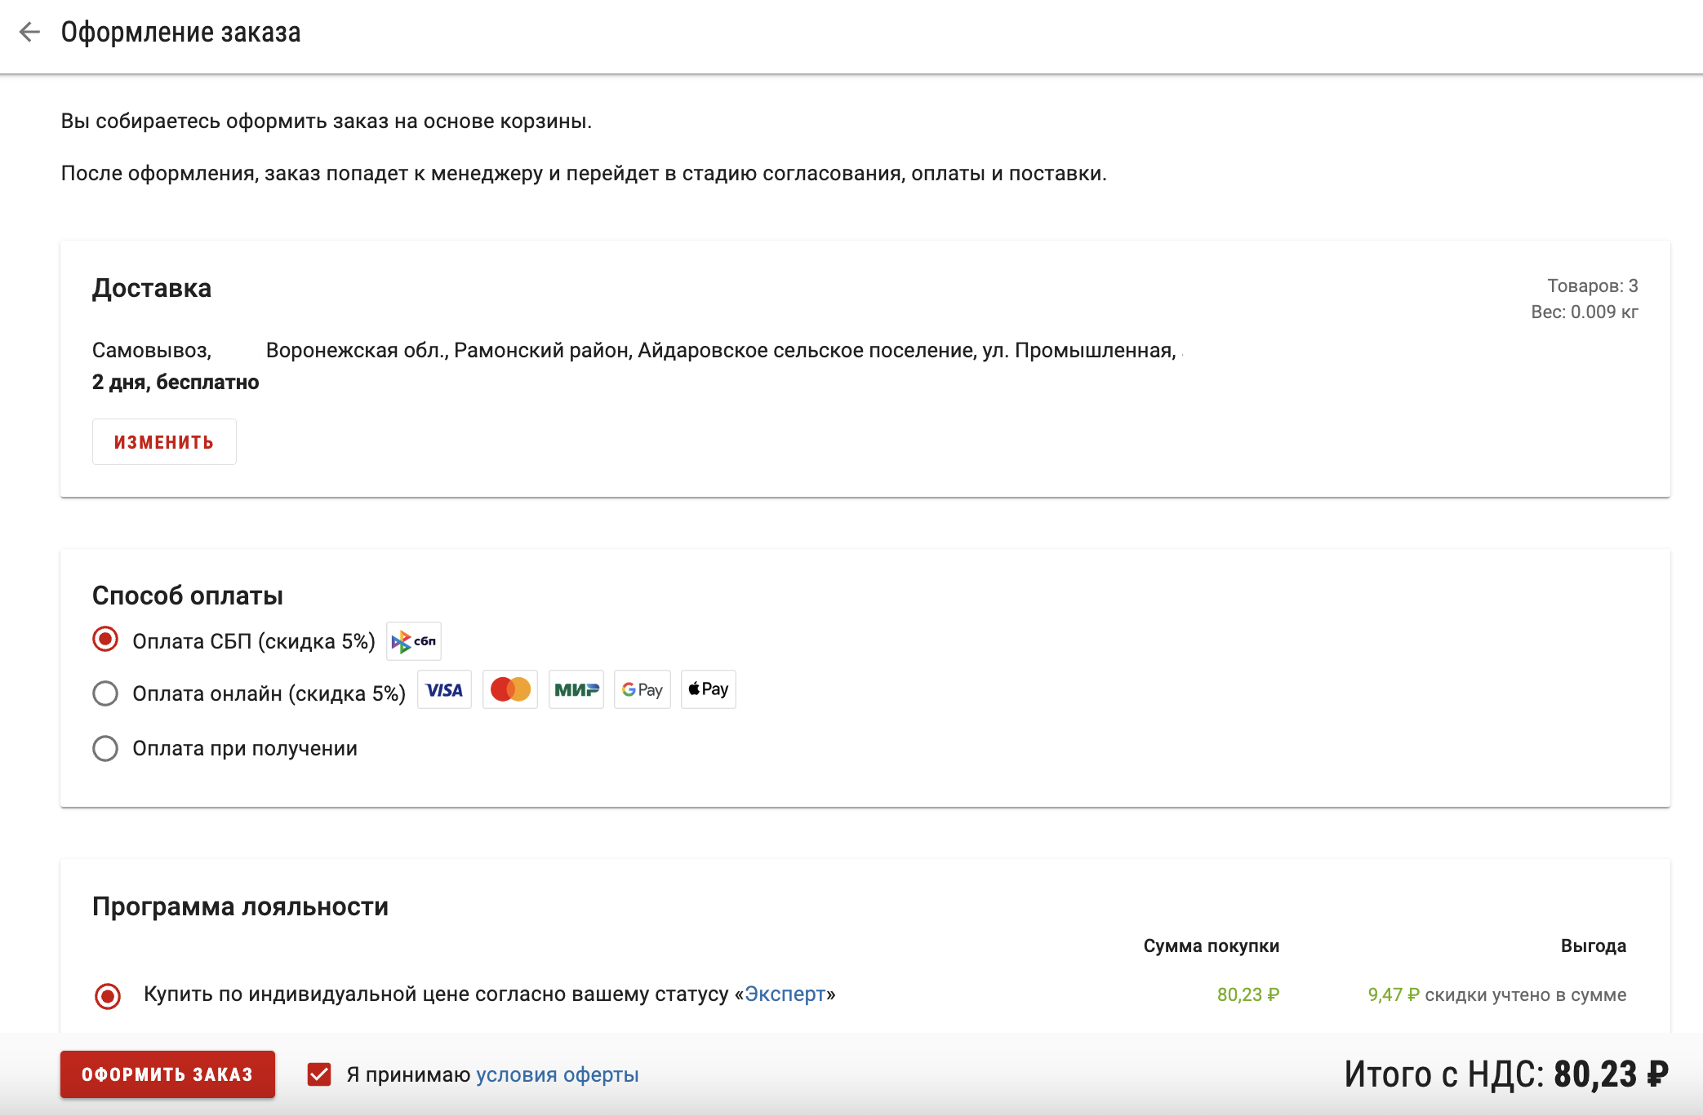Image resolution: width=1703 pixels, height=1116 pixels.
Task: Click the Google Pay logo
Action: pos(643,690)
